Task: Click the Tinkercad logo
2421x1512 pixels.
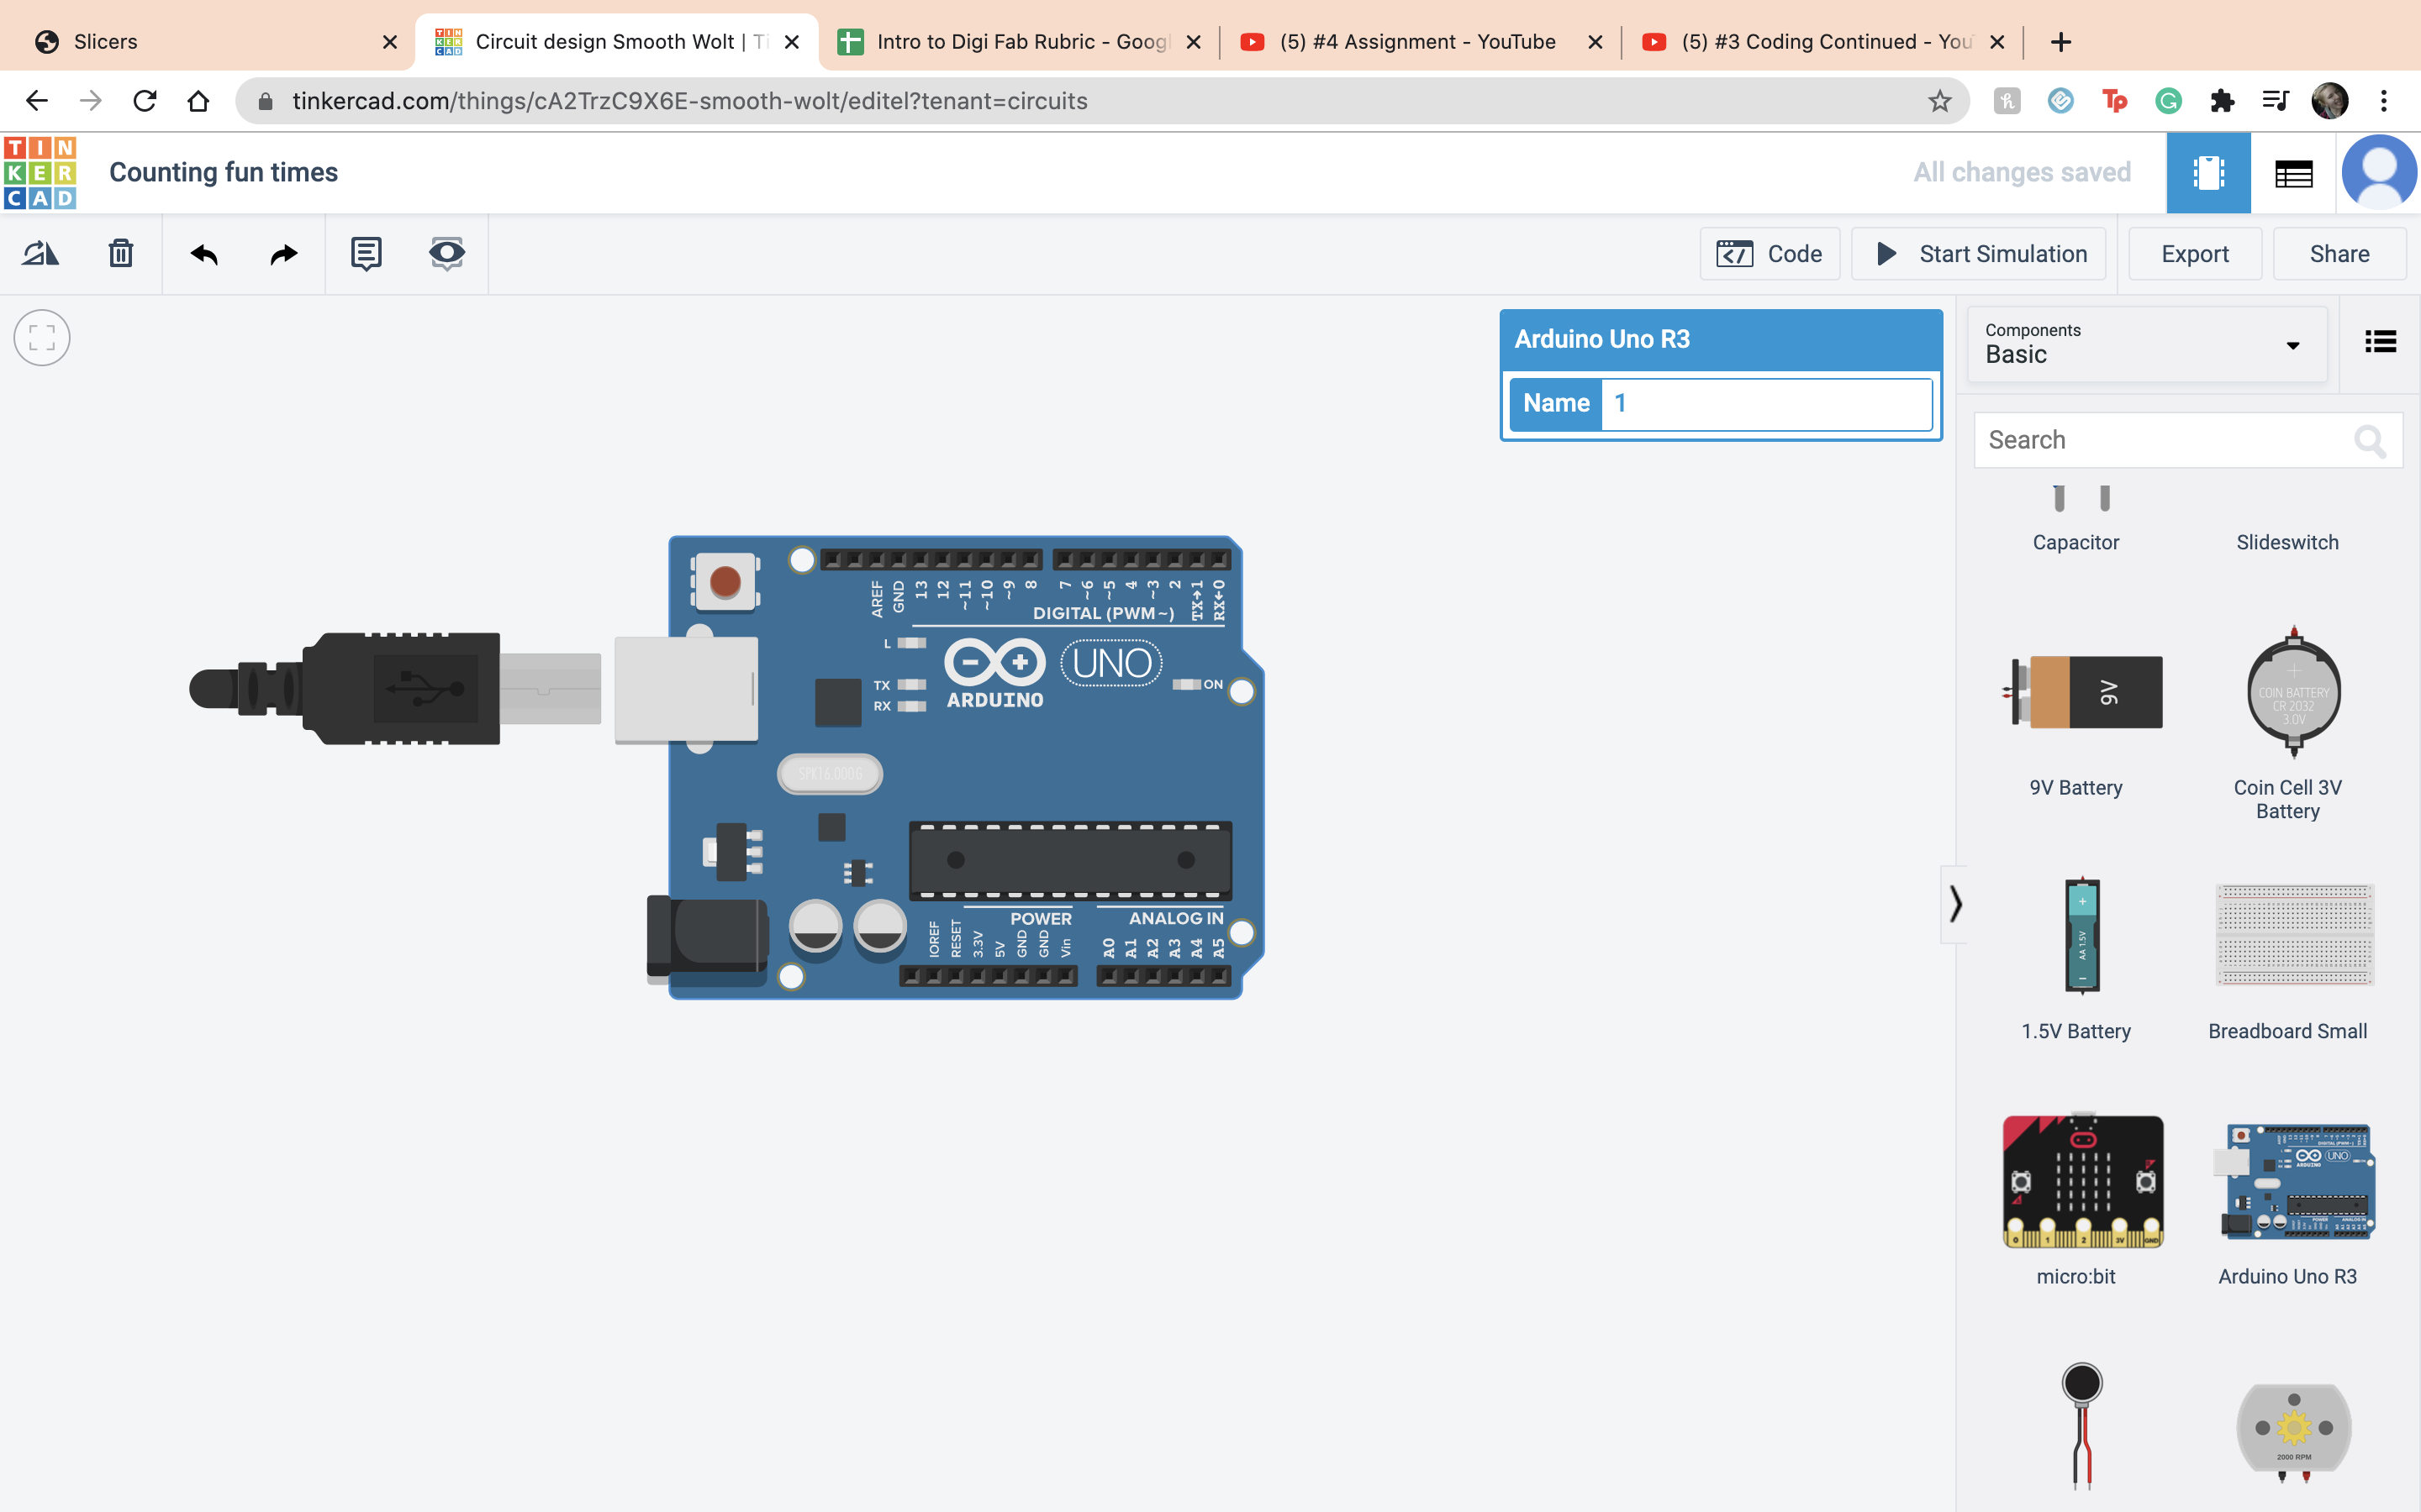Action: pos(40,173)
